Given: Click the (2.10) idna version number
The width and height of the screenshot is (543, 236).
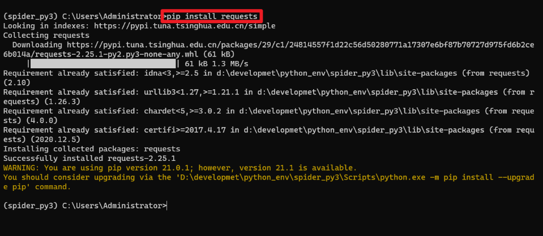Looking at the screenshot, I should (16, 83).
